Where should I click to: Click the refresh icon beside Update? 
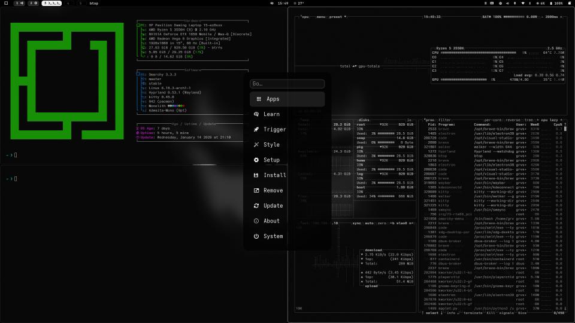coord(256,206)
